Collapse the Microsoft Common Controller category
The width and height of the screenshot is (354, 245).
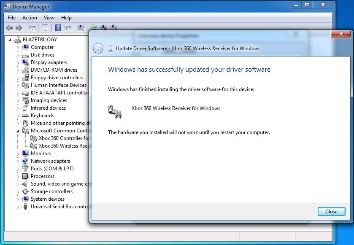18,131
